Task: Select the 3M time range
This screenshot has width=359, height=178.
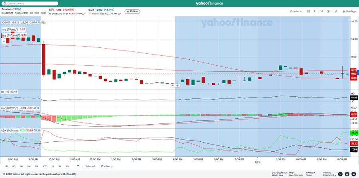Action: (29, 166)
